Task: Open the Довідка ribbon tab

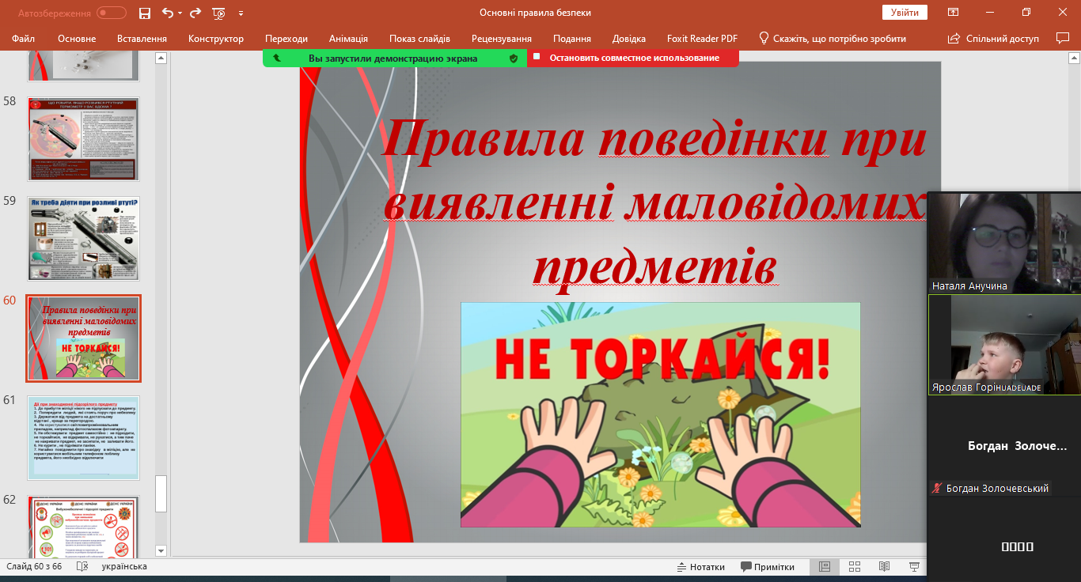Action: click(x=629, y=38)
